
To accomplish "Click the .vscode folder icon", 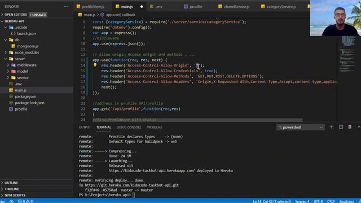I will tap(11, 27).
